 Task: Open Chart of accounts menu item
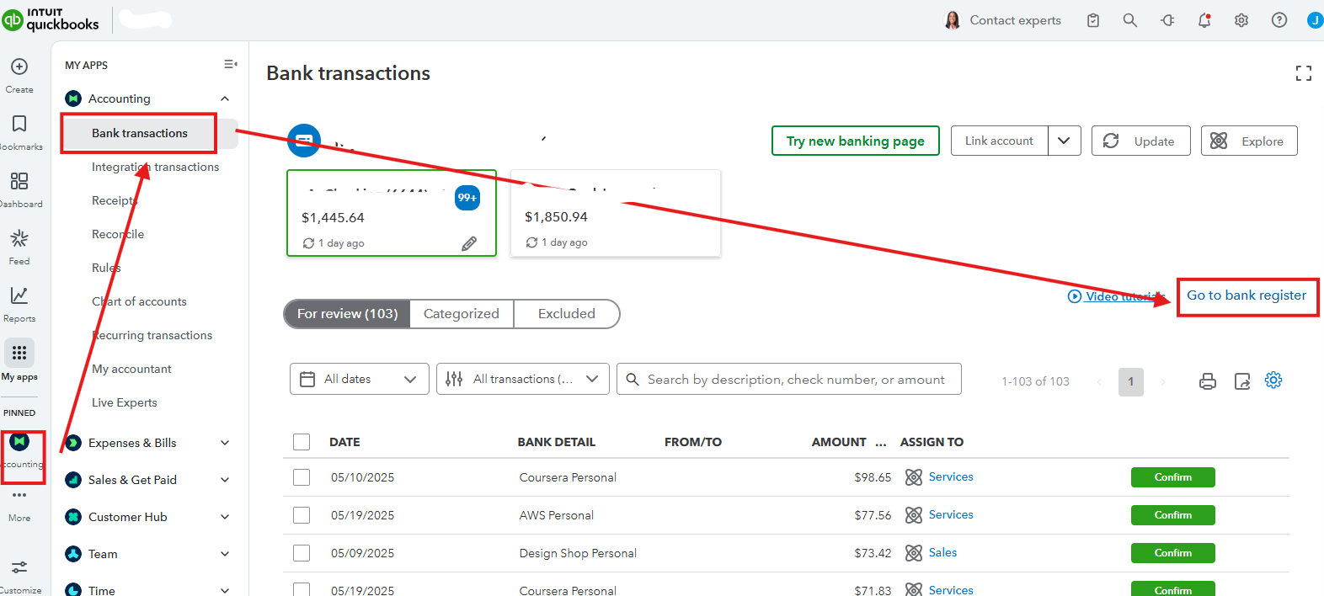coord(139,301)
